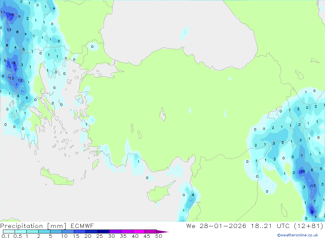Click the '(12+81)' forecast run offset text

tap(308, 226)
